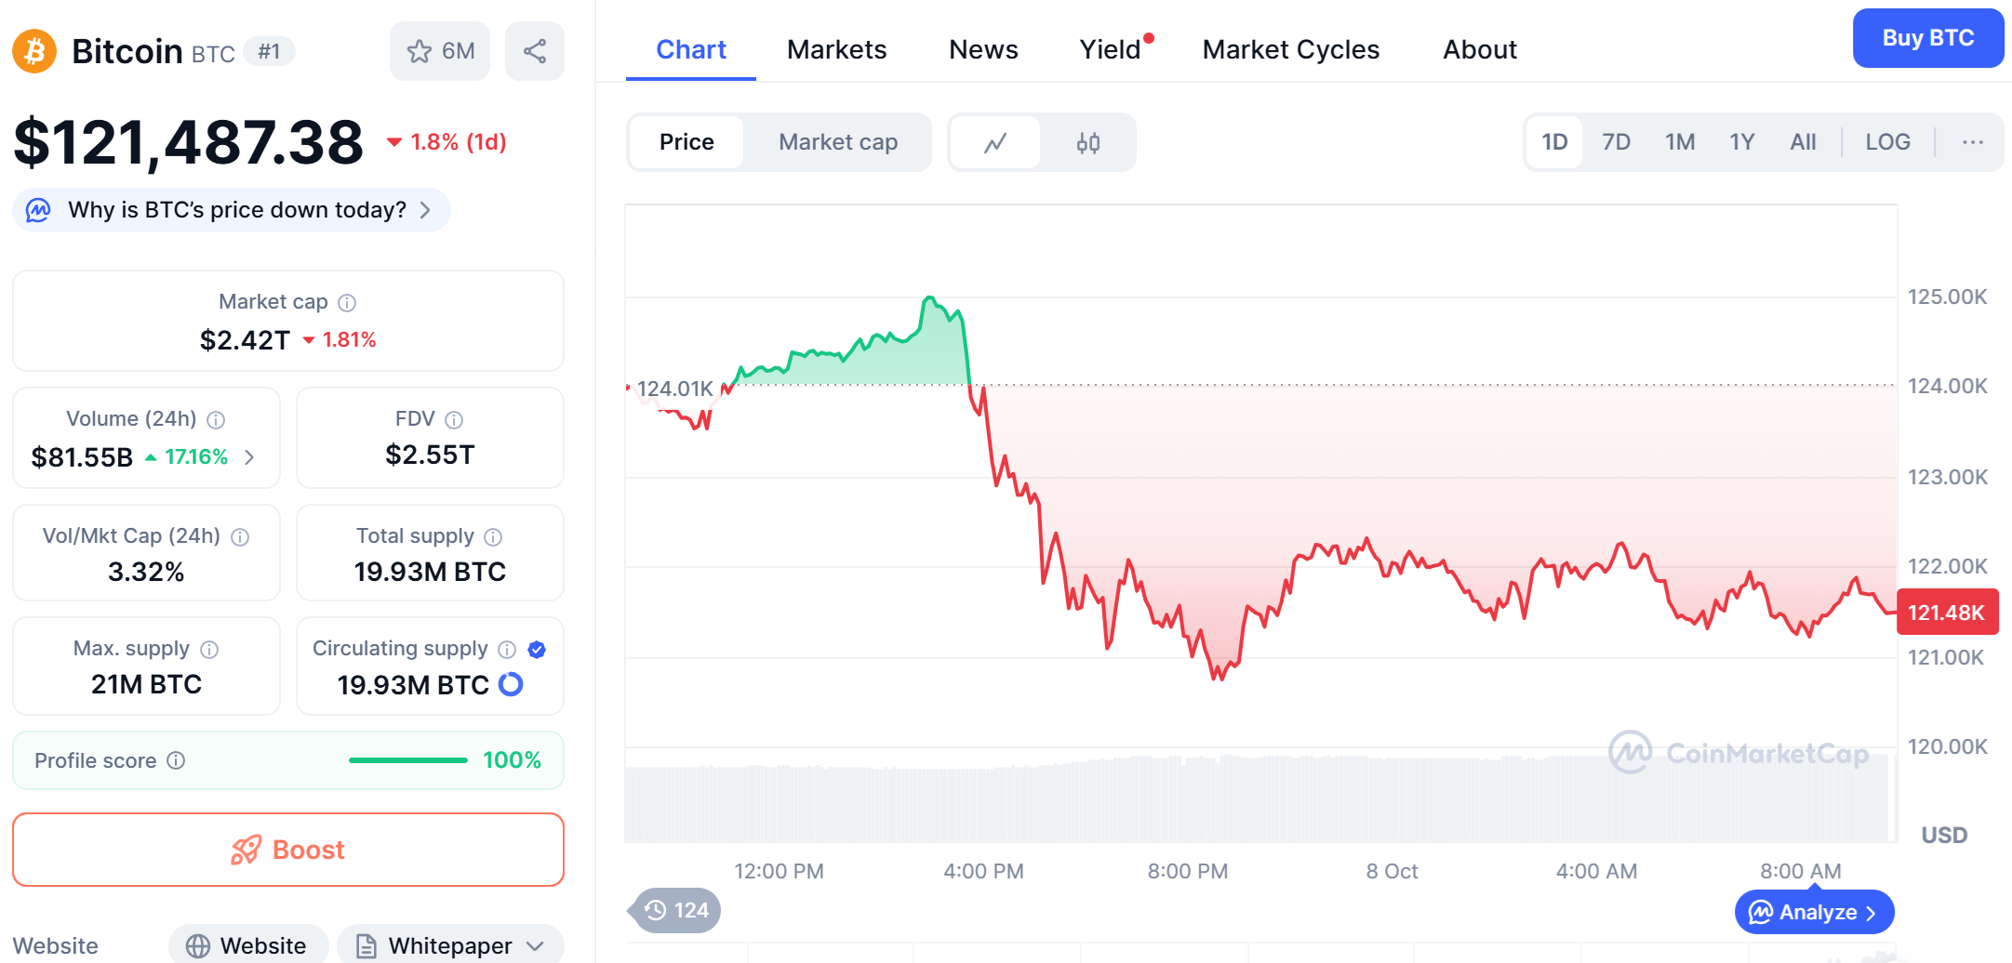Expand the Volume (24h) details chevron
This screenshot has height=963, width=2012.
tap(249, 457)
